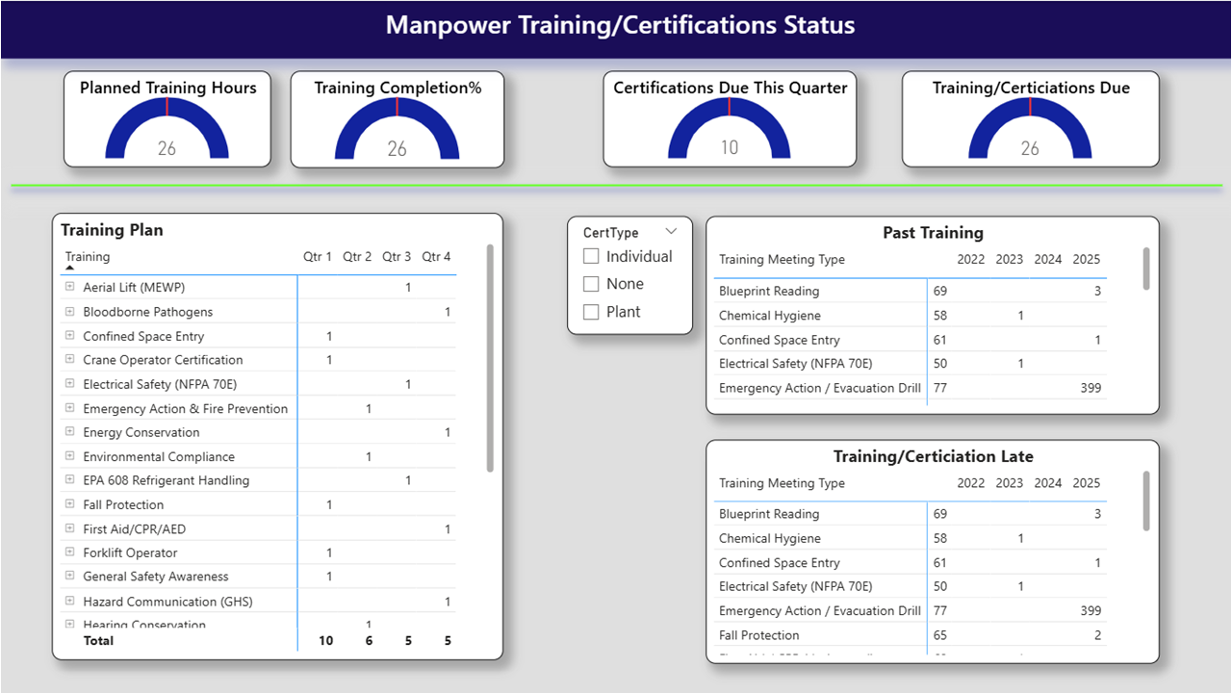This screenshot has width=1232, height=693.
Task: Open the CertType dropdown chevron
Action: coord(671,231)
